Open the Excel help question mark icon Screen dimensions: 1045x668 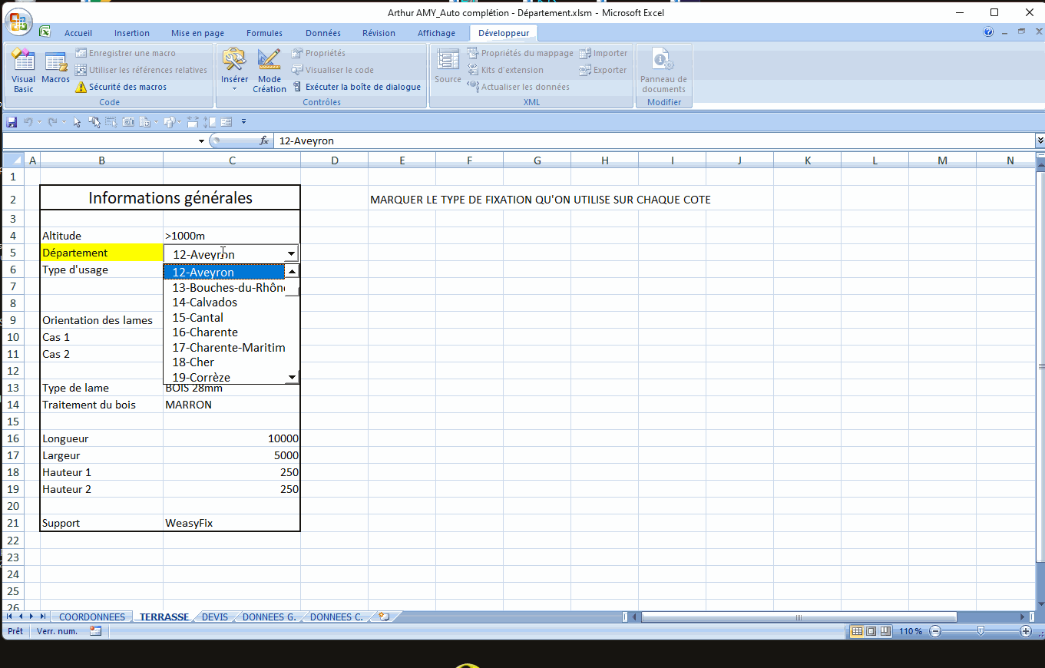(x=988, y=32)
